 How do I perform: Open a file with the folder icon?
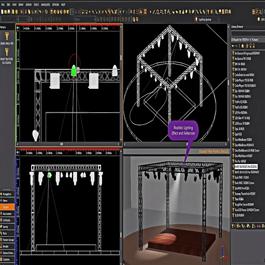(x=6, y=12)
